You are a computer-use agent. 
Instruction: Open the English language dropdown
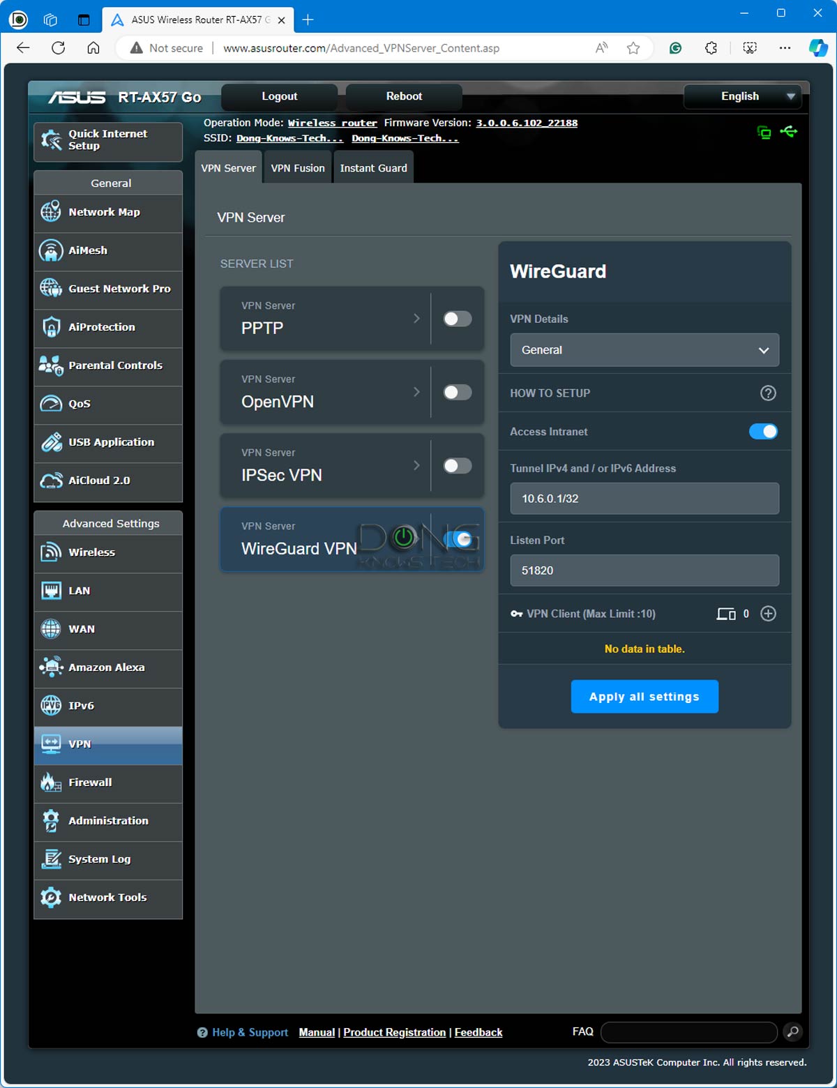(x=743, y=96)
